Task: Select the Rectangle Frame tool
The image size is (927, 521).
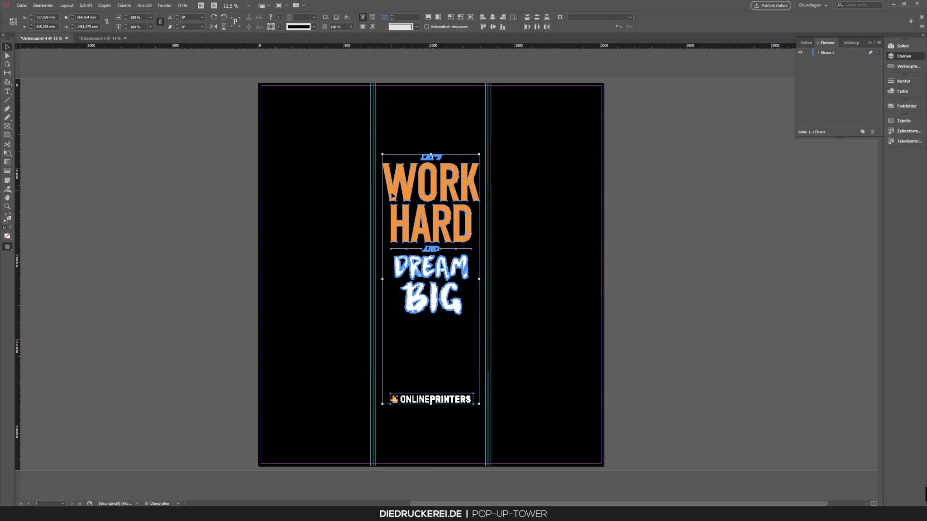Action: pyautogui.click(x=7, y=126)
